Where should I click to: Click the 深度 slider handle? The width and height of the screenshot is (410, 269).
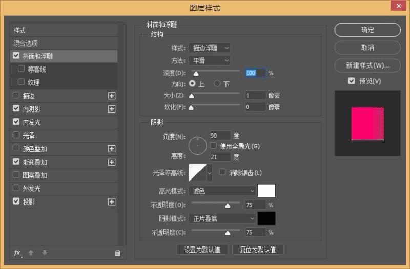[196, 73]
